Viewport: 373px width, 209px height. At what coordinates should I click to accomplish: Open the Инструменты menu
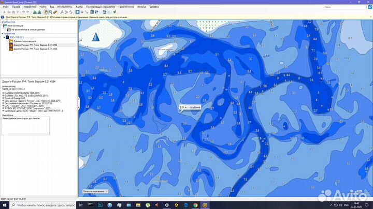click(65, 7)
